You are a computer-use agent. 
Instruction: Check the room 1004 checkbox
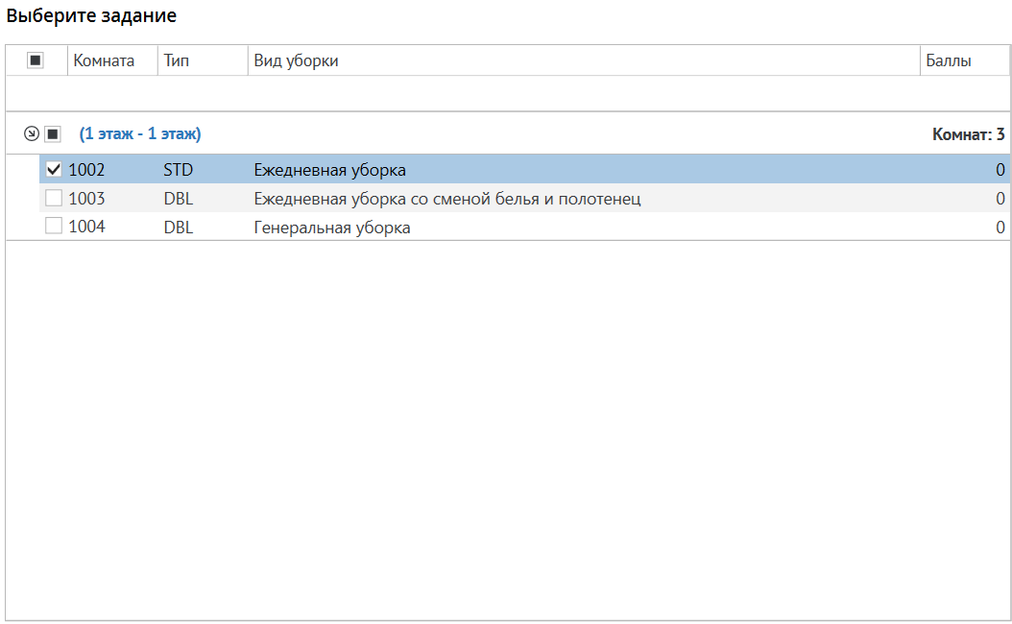pyautogui.click(x=54, y=228)
